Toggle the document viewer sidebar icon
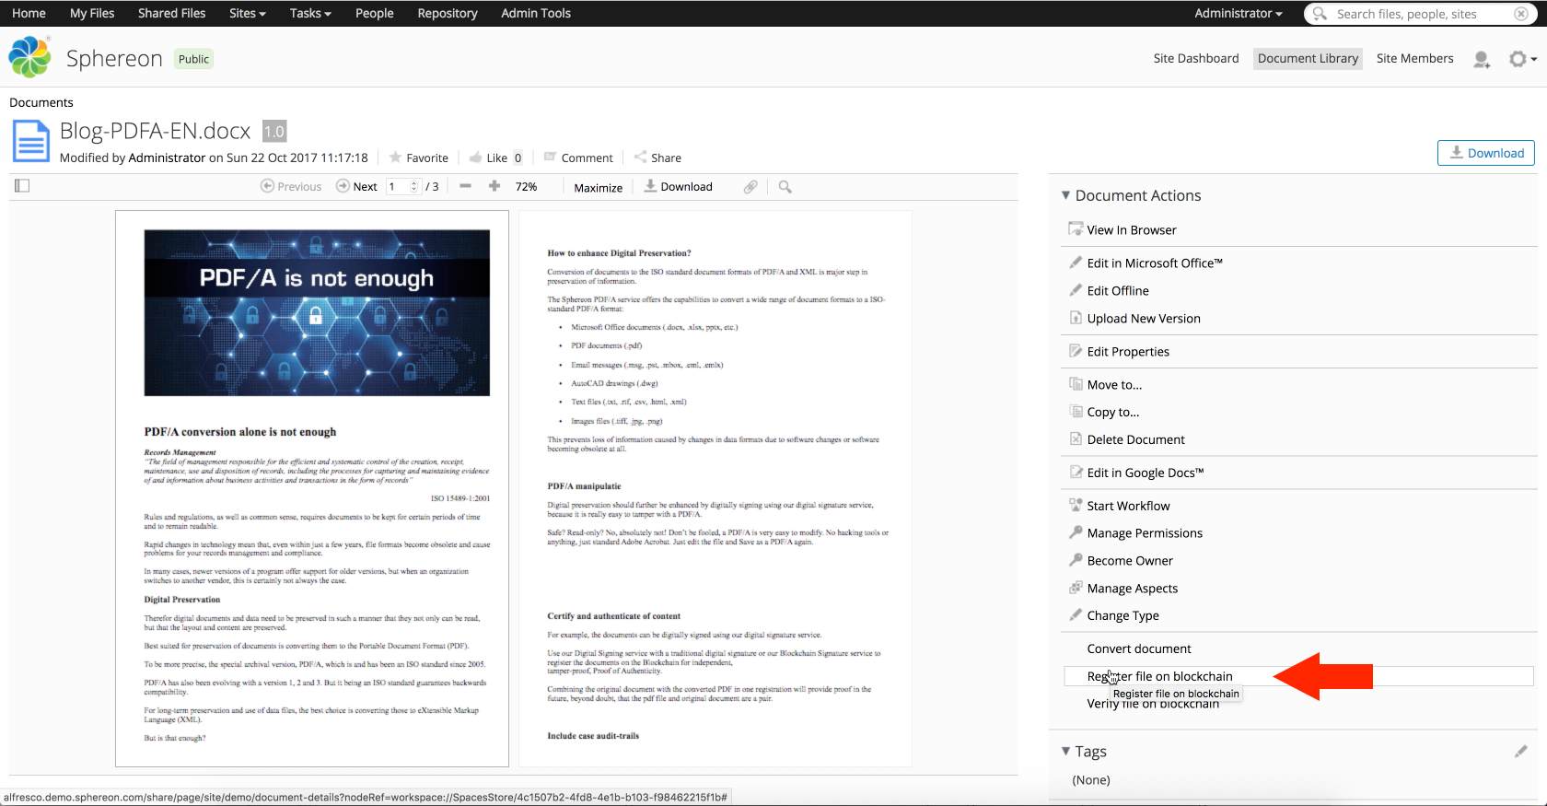This screenshot has width=1547, height=806. pyautogui.click(x=22, y=186)
